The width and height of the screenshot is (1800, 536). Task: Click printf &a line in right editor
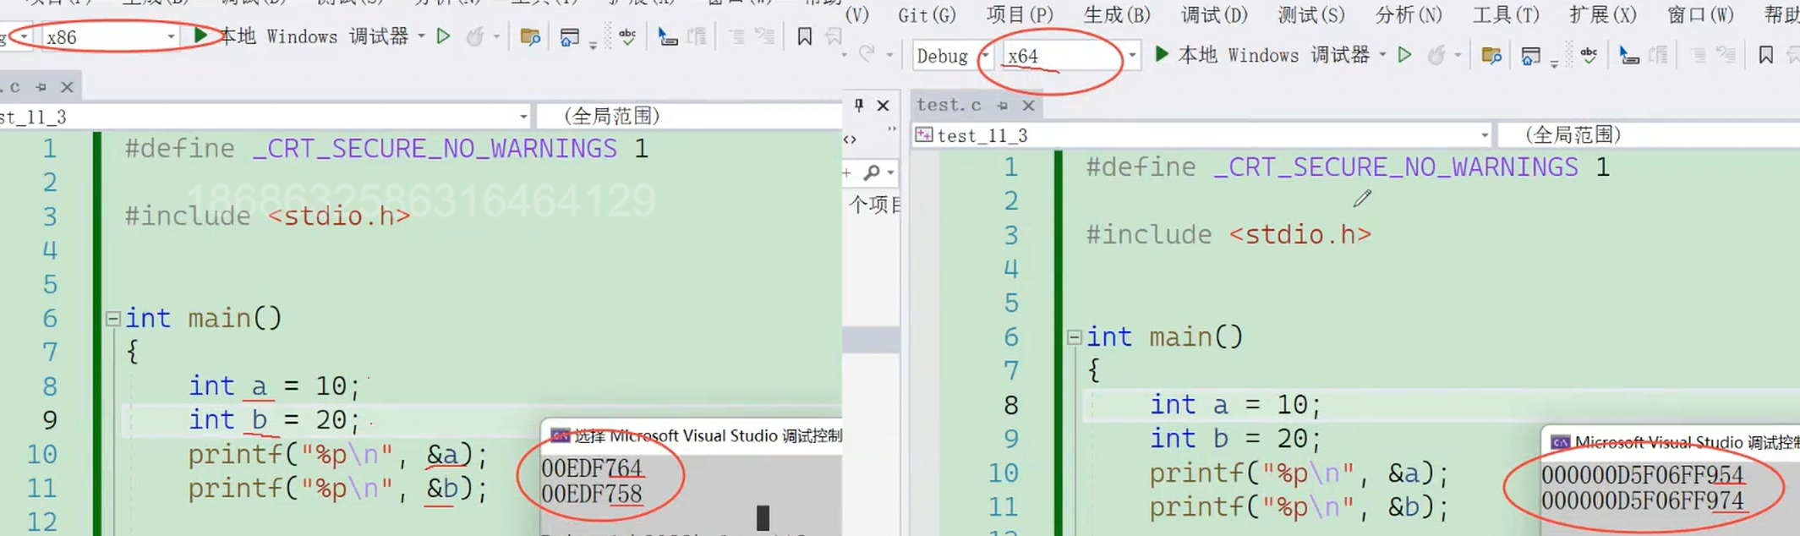[1299, 473]
